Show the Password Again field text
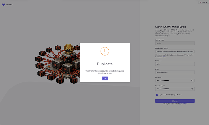The image size is (209, 125). [x=192, y=89]
